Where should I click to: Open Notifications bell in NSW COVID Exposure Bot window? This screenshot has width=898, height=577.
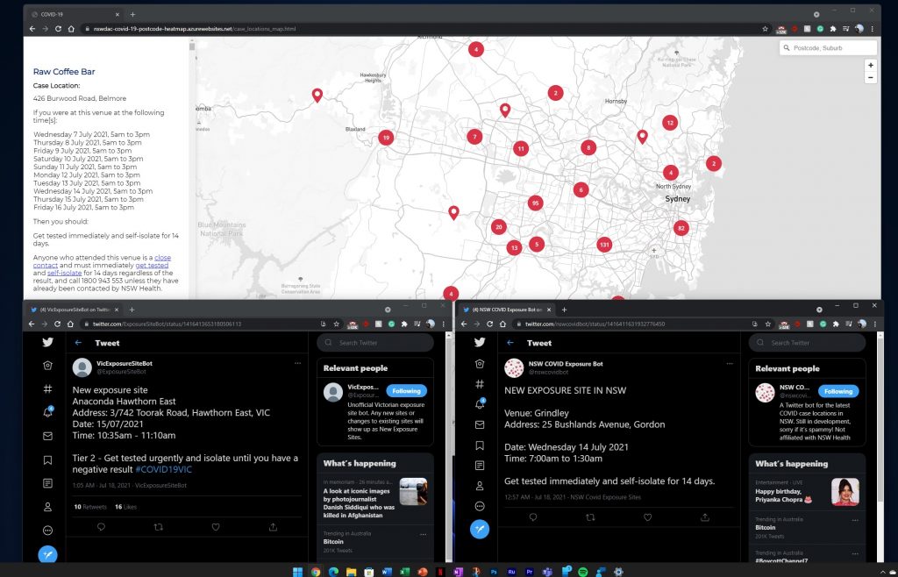[x=480, y=403]
